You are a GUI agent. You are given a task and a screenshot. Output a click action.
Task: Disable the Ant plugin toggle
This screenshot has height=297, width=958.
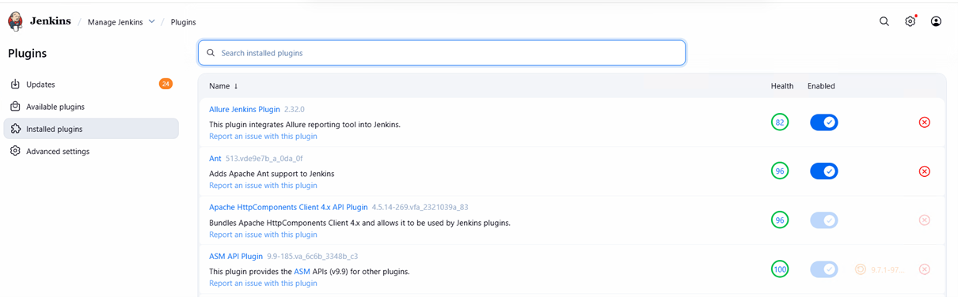[x=823, y=171]
